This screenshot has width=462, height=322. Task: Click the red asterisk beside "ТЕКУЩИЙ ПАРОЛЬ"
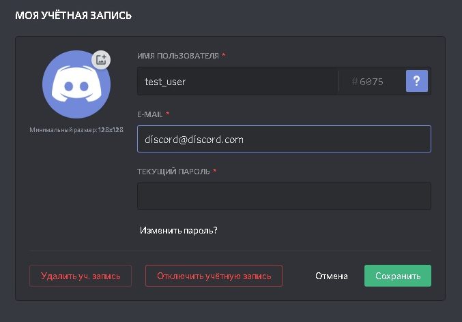click(215, 172)
